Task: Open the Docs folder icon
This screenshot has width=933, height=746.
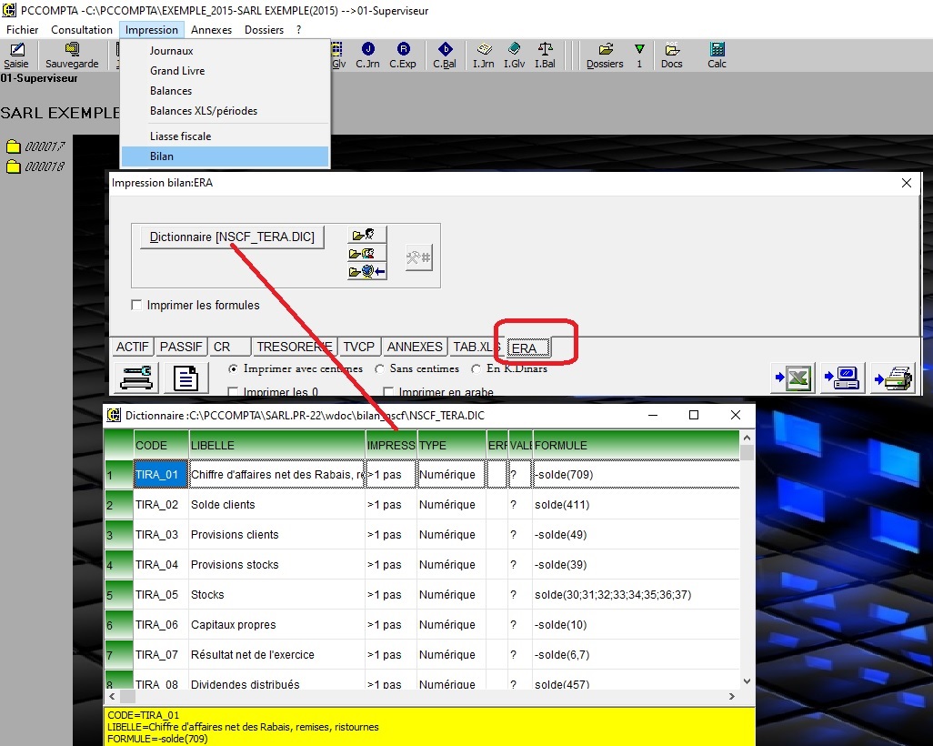Action: (672, 55)
